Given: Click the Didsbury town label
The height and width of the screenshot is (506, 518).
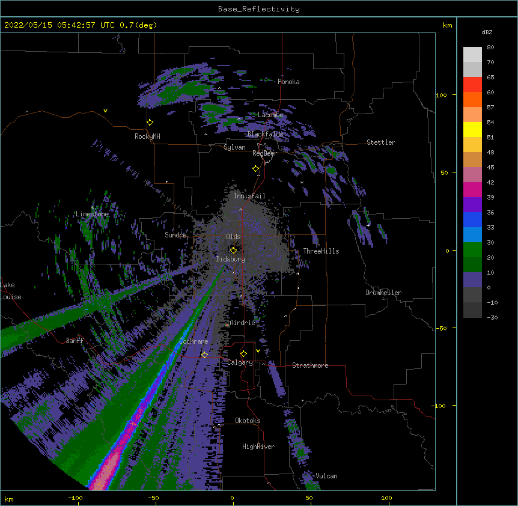Looking at the screenshot, I should [x=231, y=259].
